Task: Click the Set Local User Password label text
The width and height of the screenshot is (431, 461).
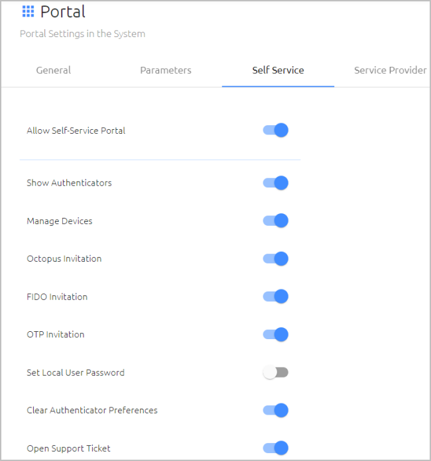Action: [76, 372]
